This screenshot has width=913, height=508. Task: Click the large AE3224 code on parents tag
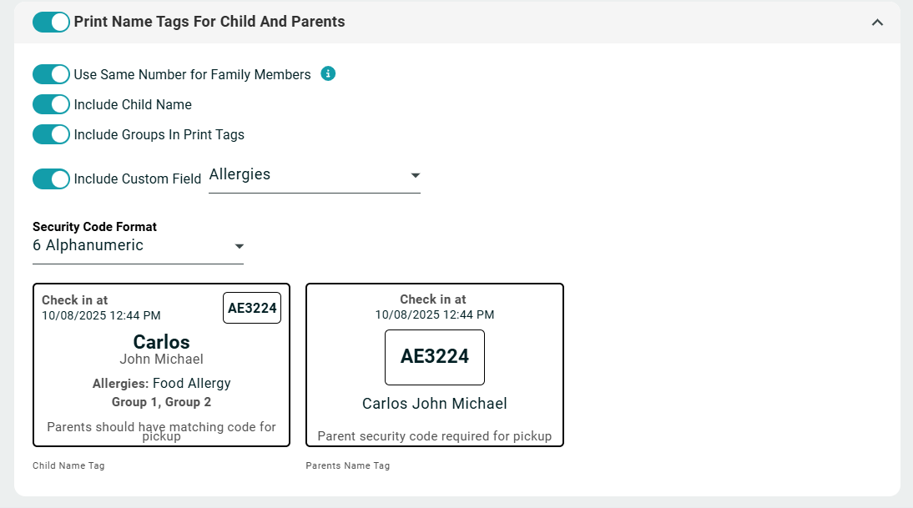[x=435, y=357]
